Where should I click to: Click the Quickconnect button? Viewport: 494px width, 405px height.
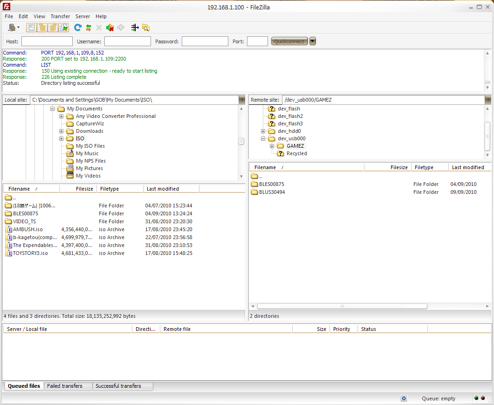click(289, 41)
